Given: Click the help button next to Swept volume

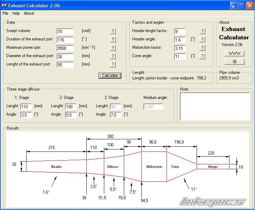Looking at the screenshot, I should click(113, 31).
